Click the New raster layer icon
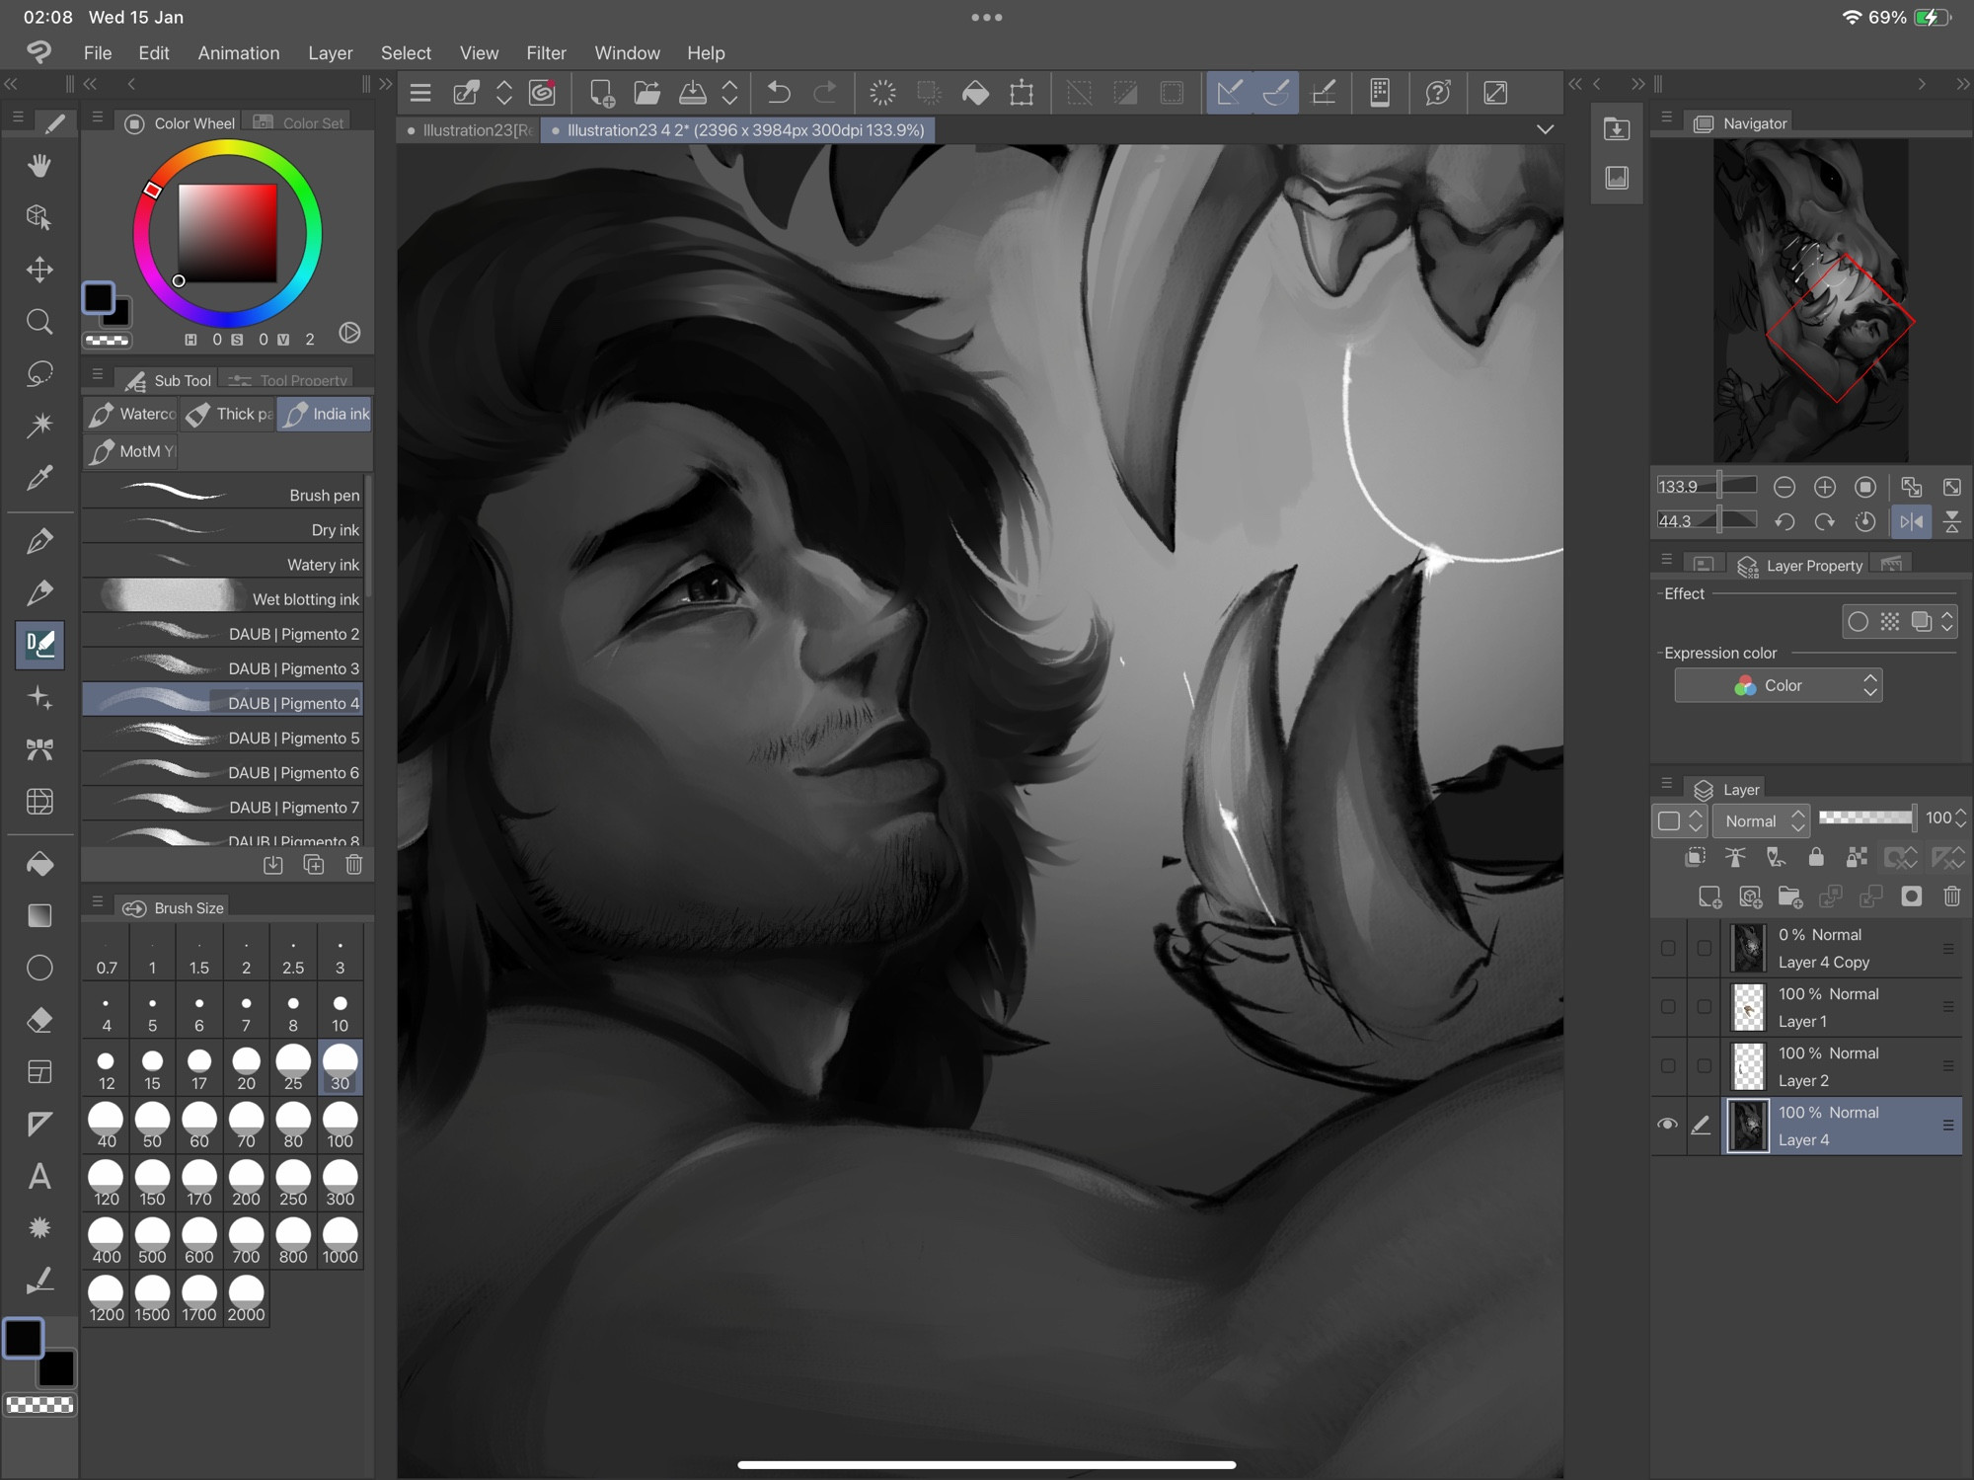Image resolution: width=1974 pixels, height=1480 pixels. [1708, 896]
